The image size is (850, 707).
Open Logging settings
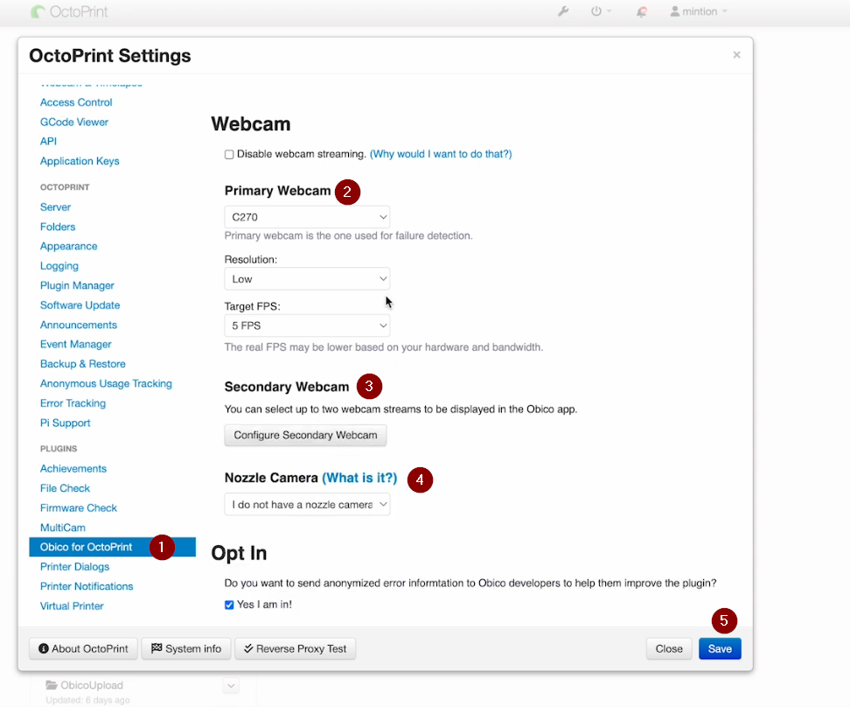tap(59, 266)
